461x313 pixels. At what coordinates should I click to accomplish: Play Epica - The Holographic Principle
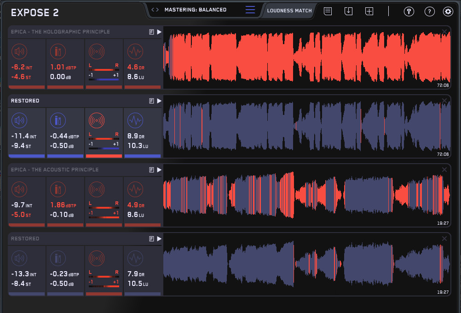pos(159,32)
